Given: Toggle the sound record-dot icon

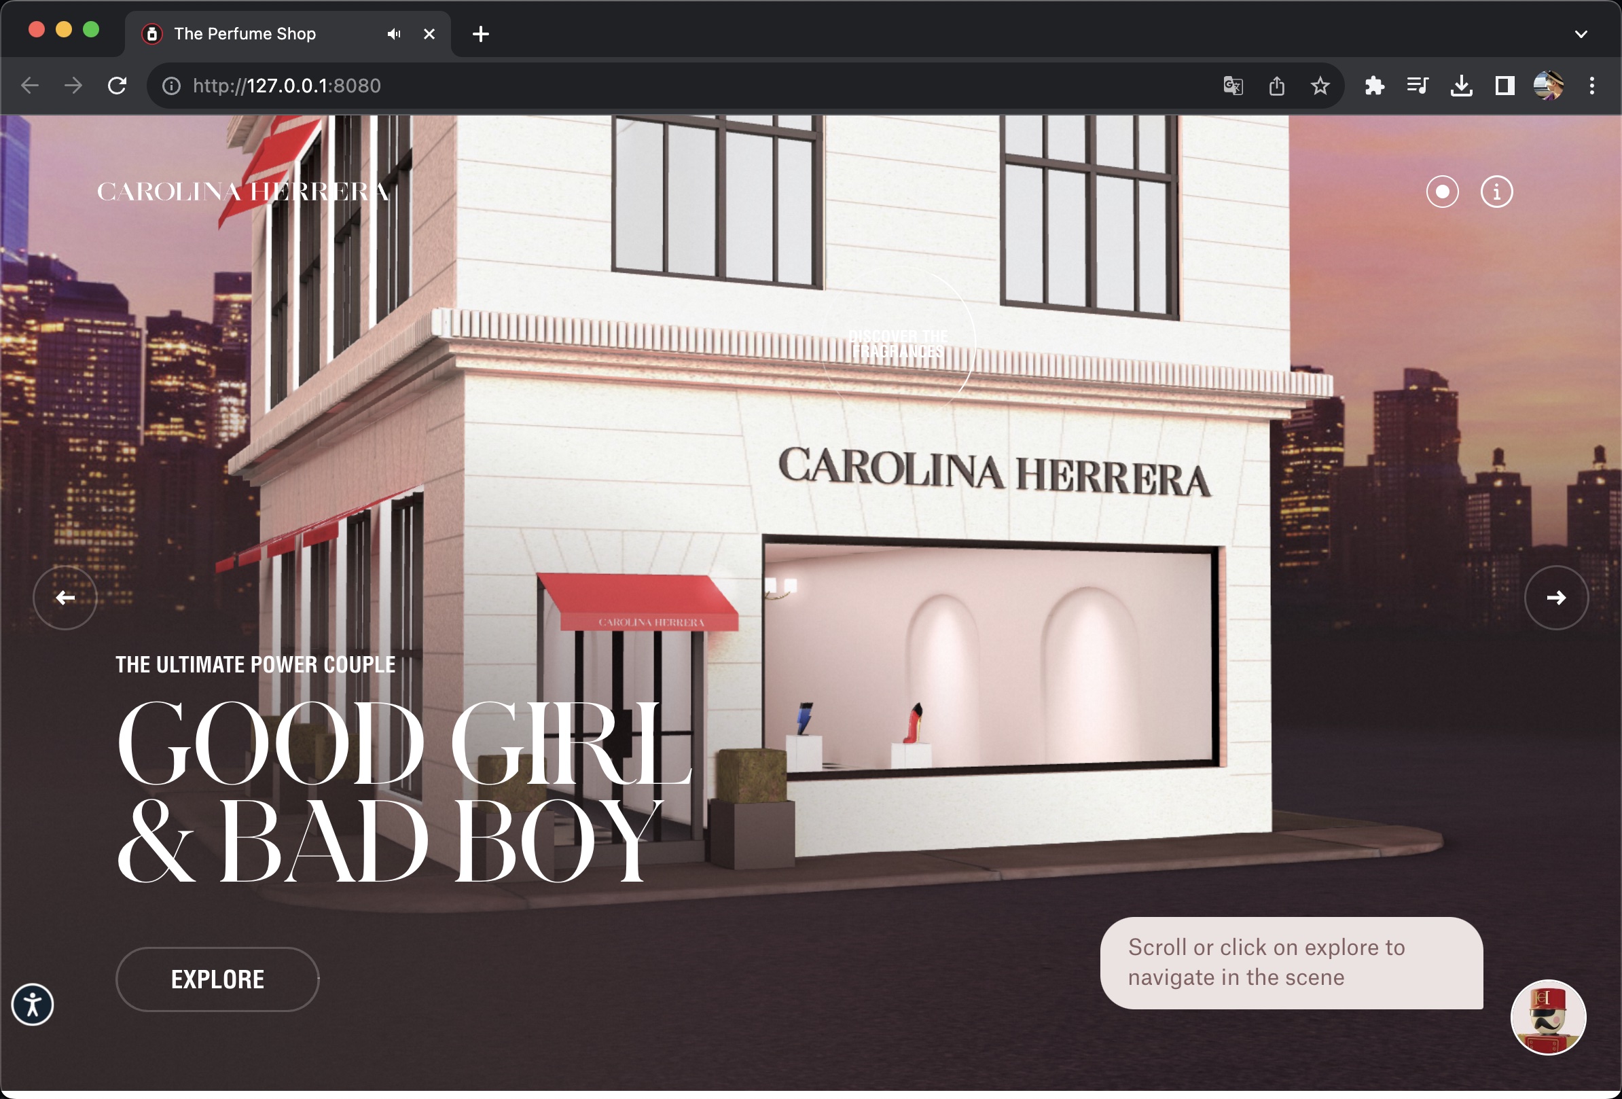Looking at the screenshot, I should (1442, 191).
